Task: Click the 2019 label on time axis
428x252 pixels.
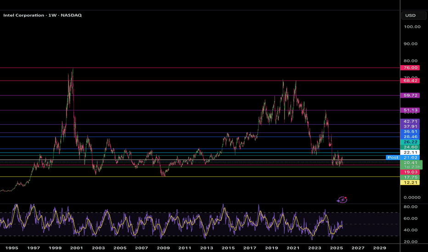Action: (271, 248)
